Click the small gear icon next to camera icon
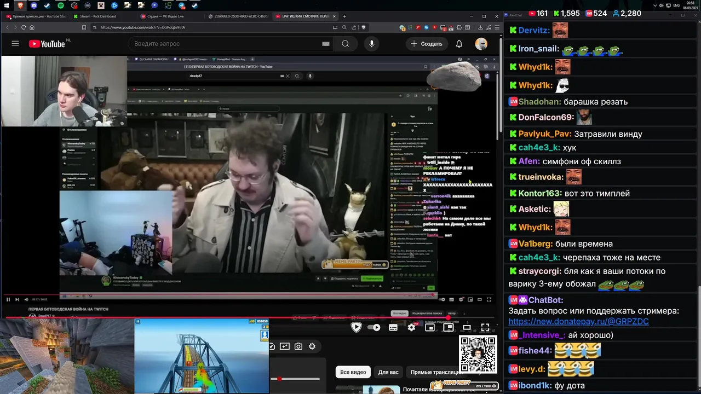Viewport: 701px width, 394px height. pos(312,346)
